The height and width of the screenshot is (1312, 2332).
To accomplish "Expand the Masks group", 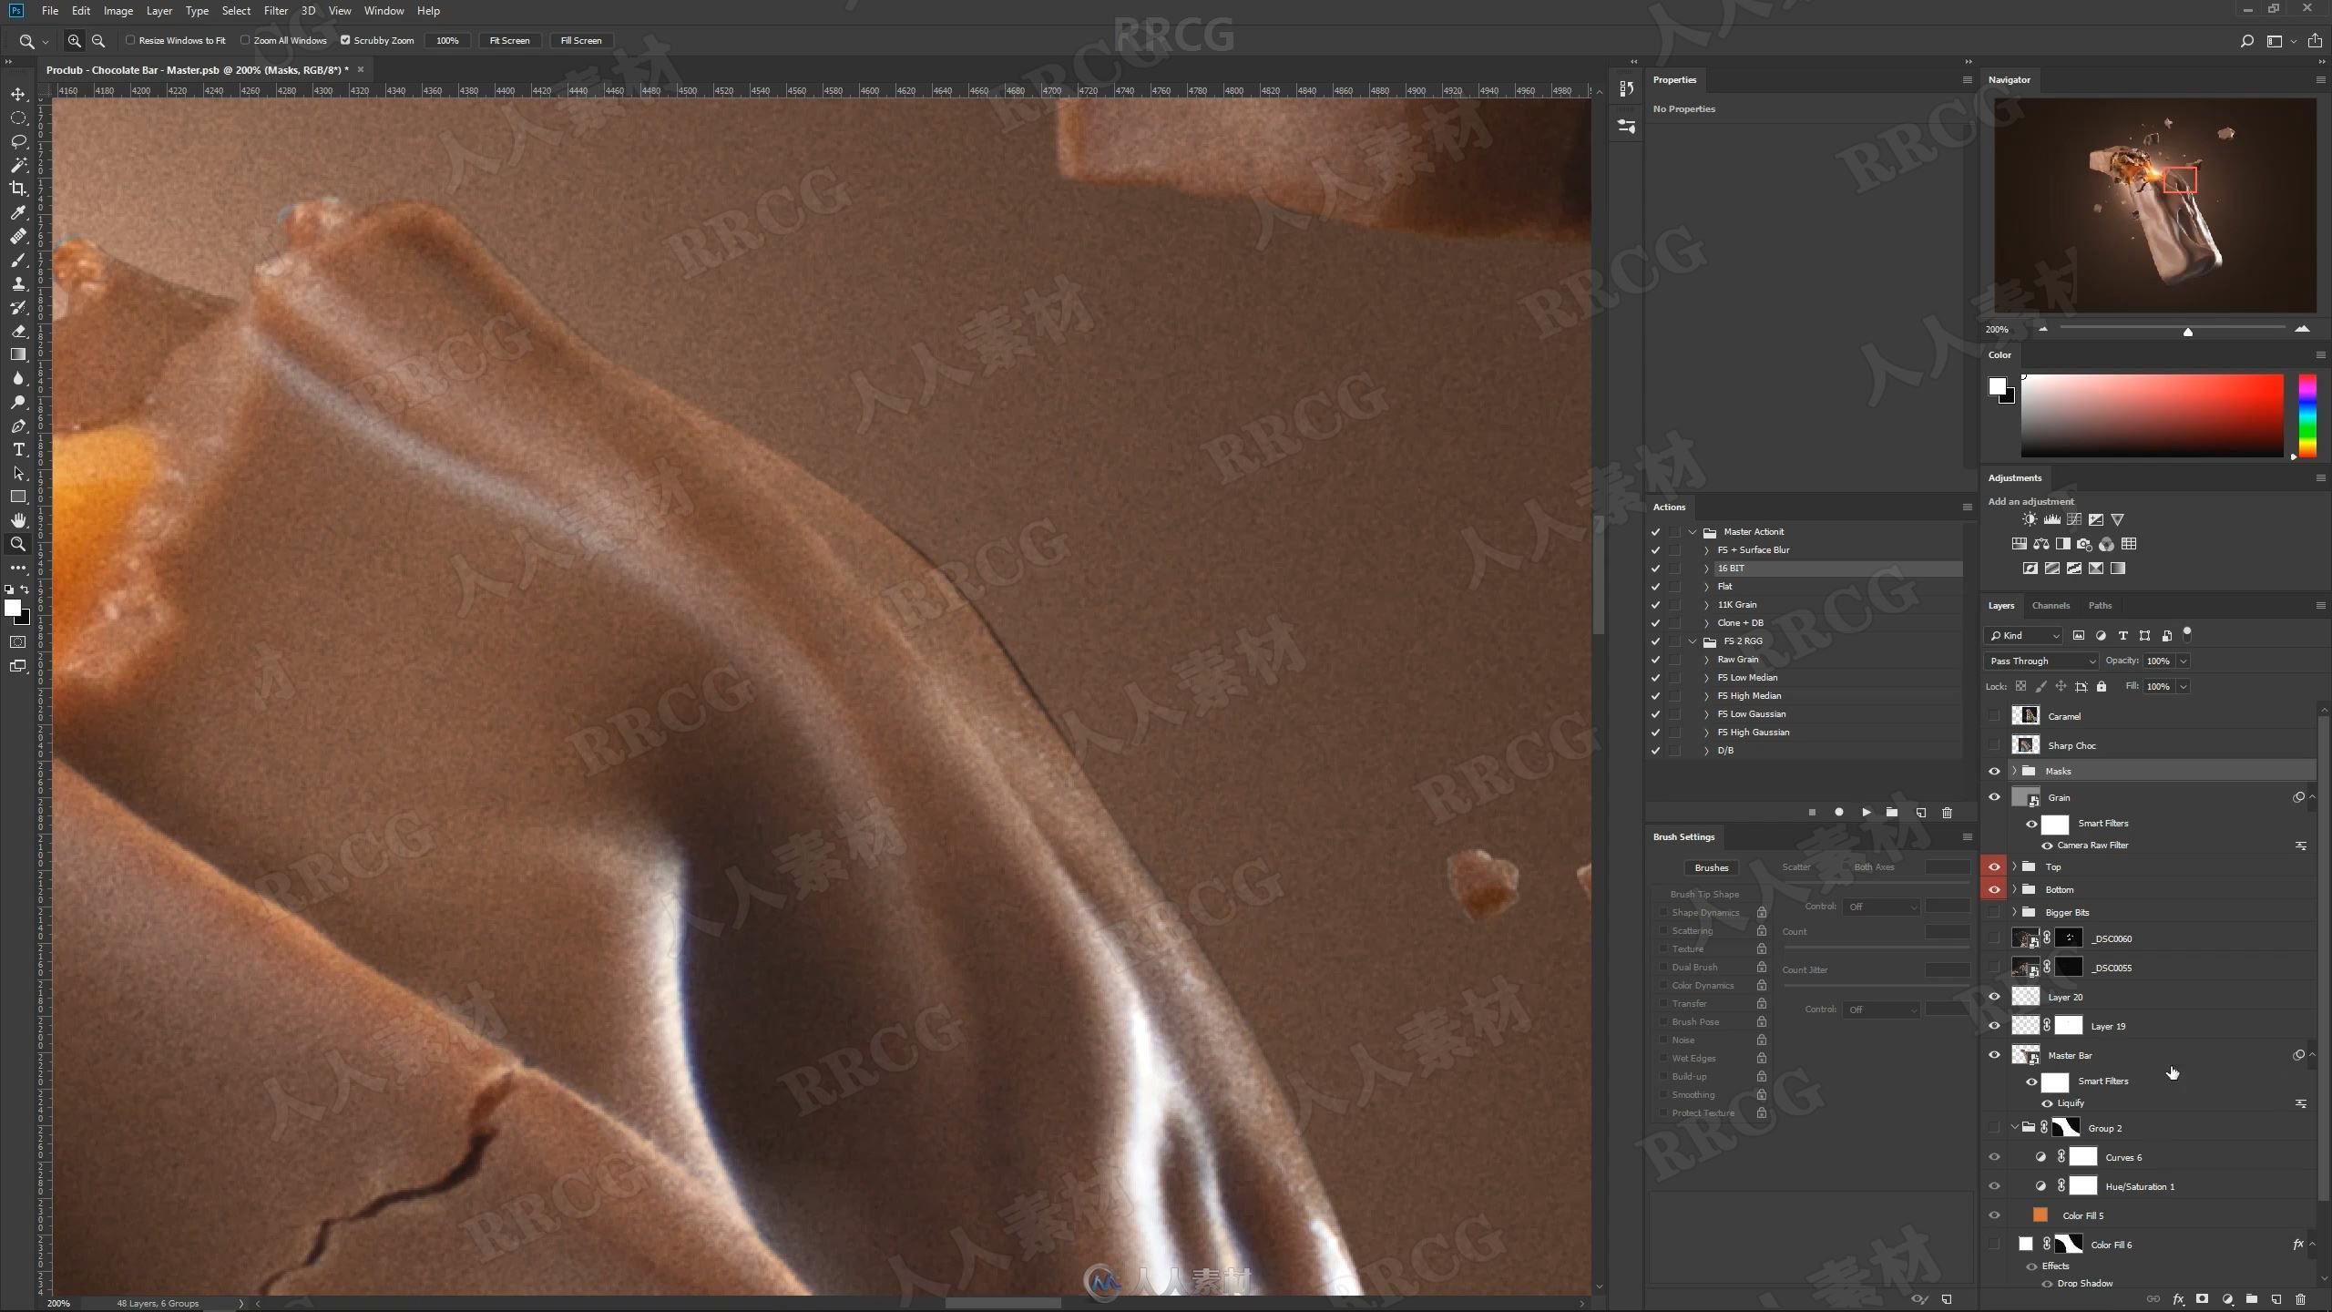I will 2014,771.
